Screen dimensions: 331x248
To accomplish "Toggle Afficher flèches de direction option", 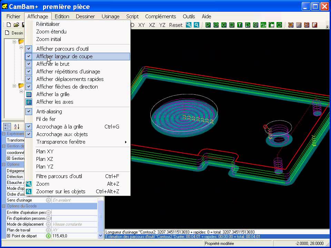I will [77, 87].
